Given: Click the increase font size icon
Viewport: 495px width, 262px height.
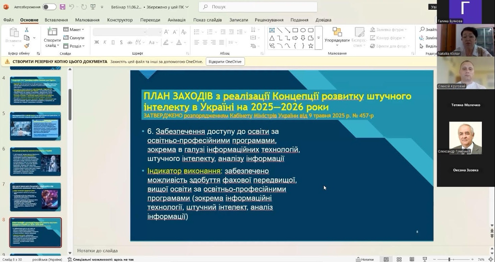Looking at the screenshot, I should pos(167,32).
